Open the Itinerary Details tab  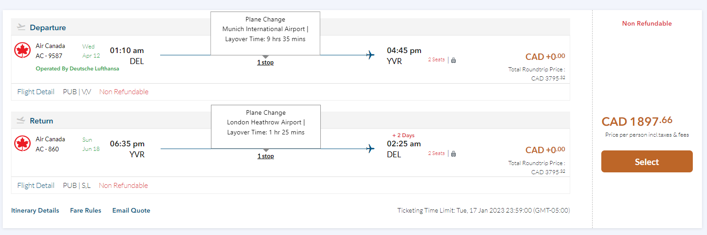35,210
